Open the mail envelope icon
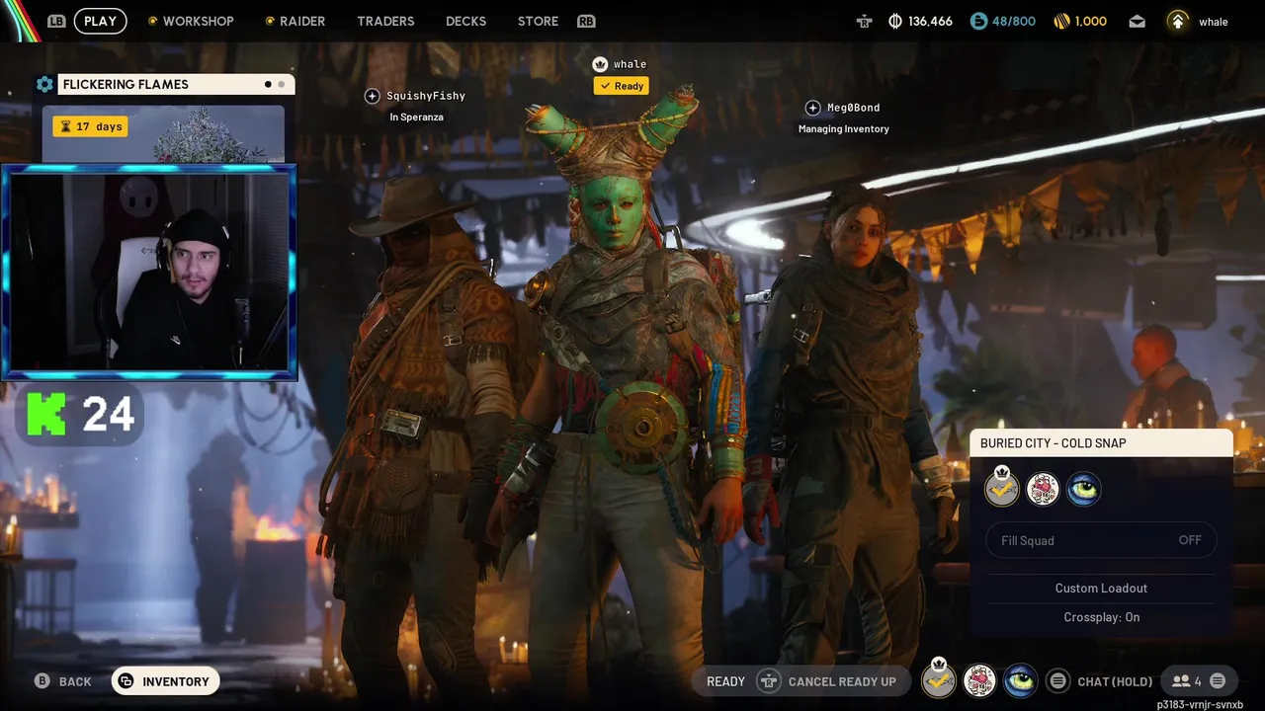The image size is (1265, 711). point(1138,21)
